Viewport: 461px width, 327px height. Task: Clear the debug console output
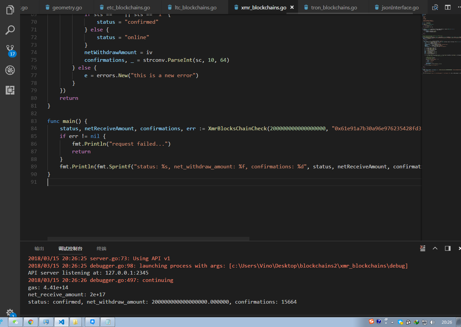coord(423,248)
